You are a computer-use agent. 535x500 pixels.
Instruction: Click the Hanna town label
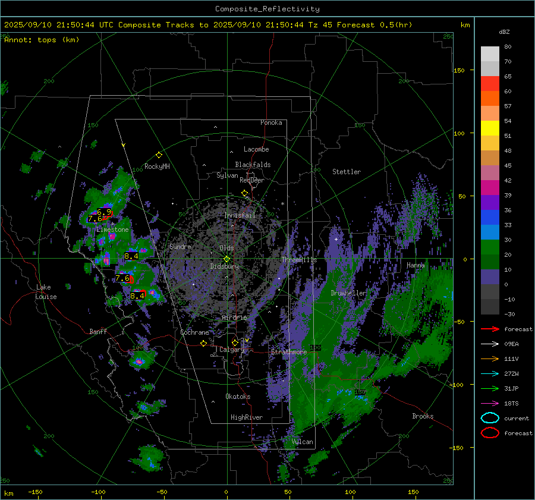(x=416, y=265)
